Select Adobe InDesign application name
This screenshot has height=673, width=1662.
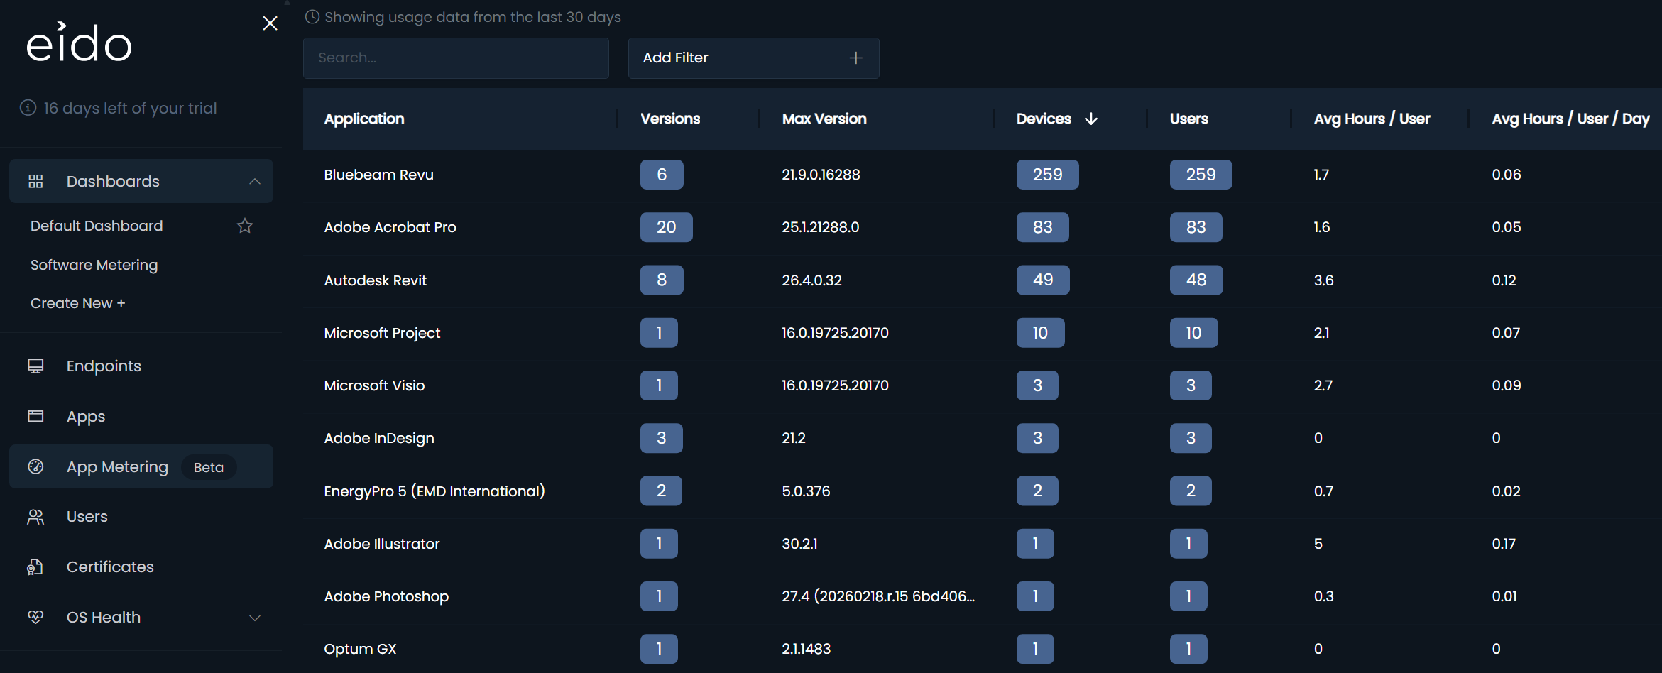[379, 438]
